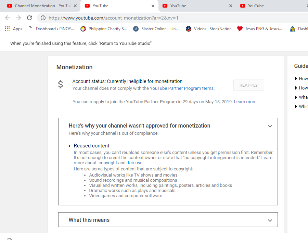Viewport: 308px width, 240px height.
Task: Click "Sound recordings and musical compositions" item
Action: coord(133,180)
